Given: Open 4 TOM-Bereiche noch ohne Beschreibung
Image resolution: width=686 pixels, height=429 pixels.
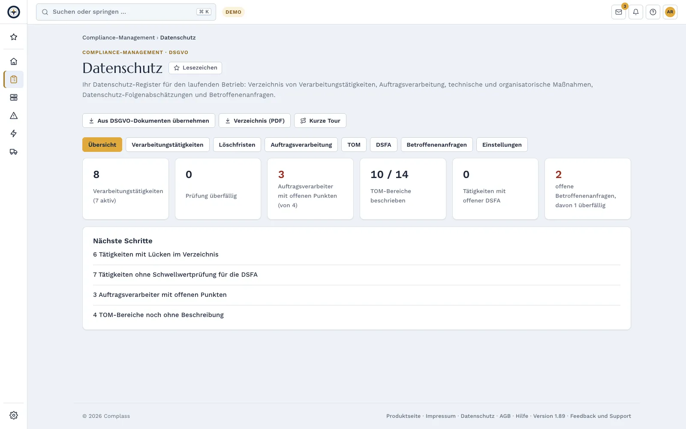Looking at the screenshot, I should click(x=357, y=315).
